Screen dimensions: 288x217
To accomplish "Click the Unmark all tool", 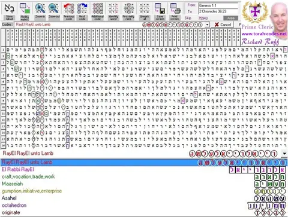I will [144, 11].
